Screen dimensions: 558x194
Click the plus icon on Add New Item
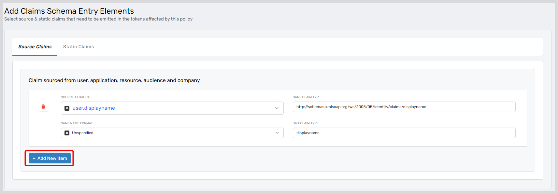tap(34, 159)
